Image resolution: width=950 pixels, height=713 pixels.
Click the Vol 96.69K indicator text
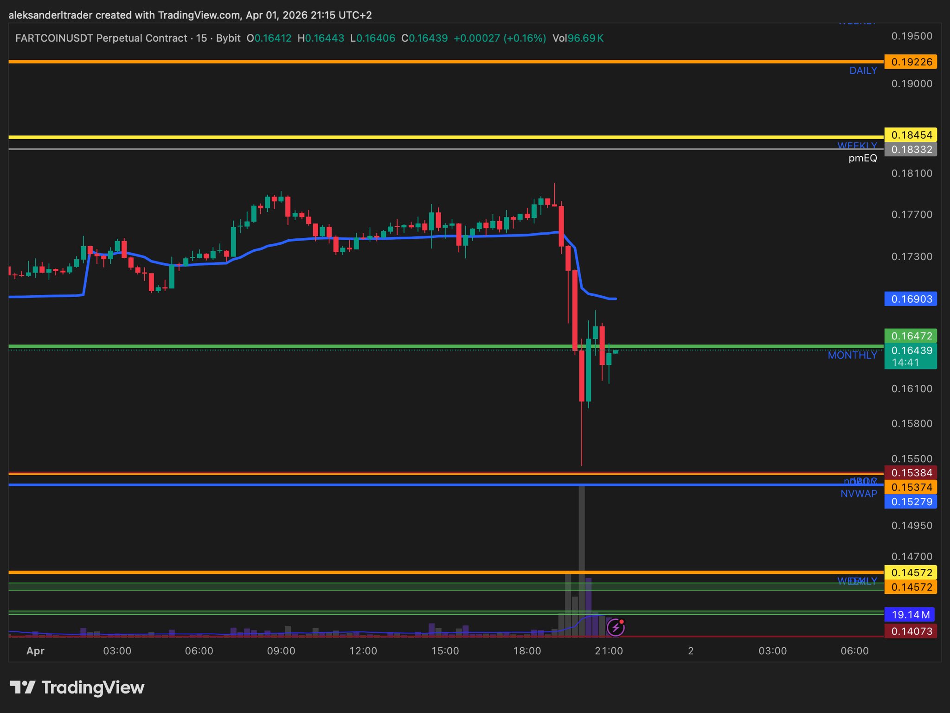click(578, 38)
